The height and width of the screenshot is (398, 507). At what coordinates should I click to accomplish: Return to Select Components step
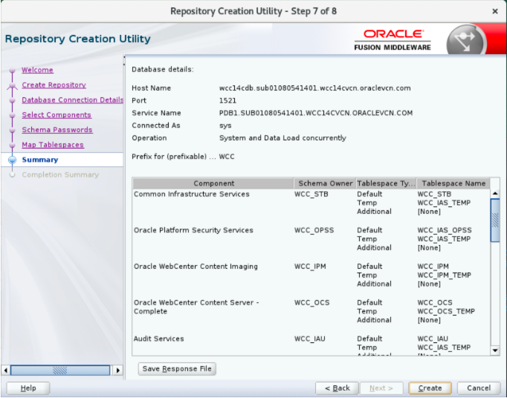[x=56, y=114]
